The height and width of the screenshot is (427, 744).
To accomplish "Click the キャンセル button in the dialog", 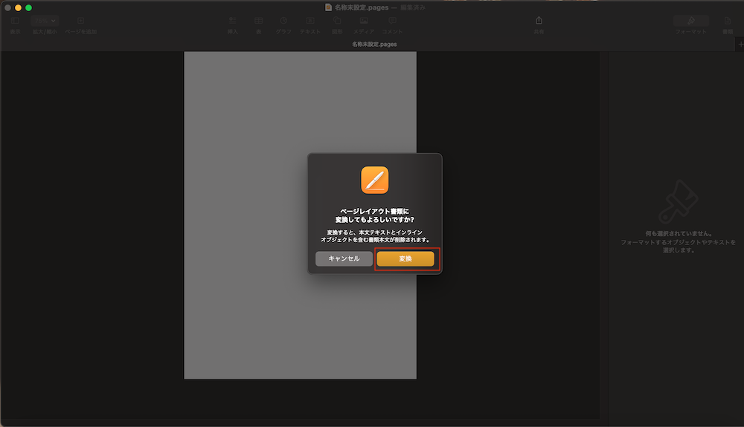I will point(344,258).
